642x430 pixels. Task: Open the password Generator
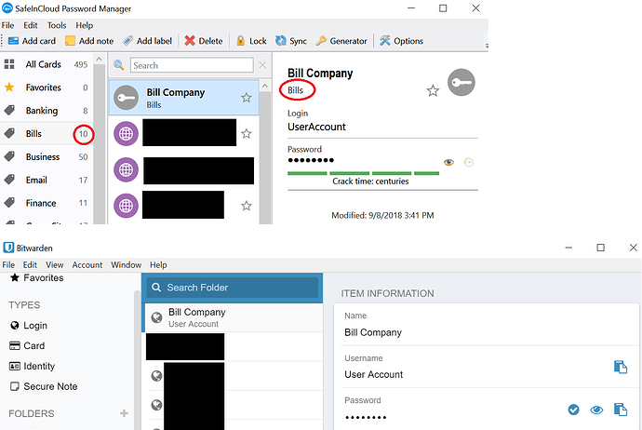pos(341,41)
